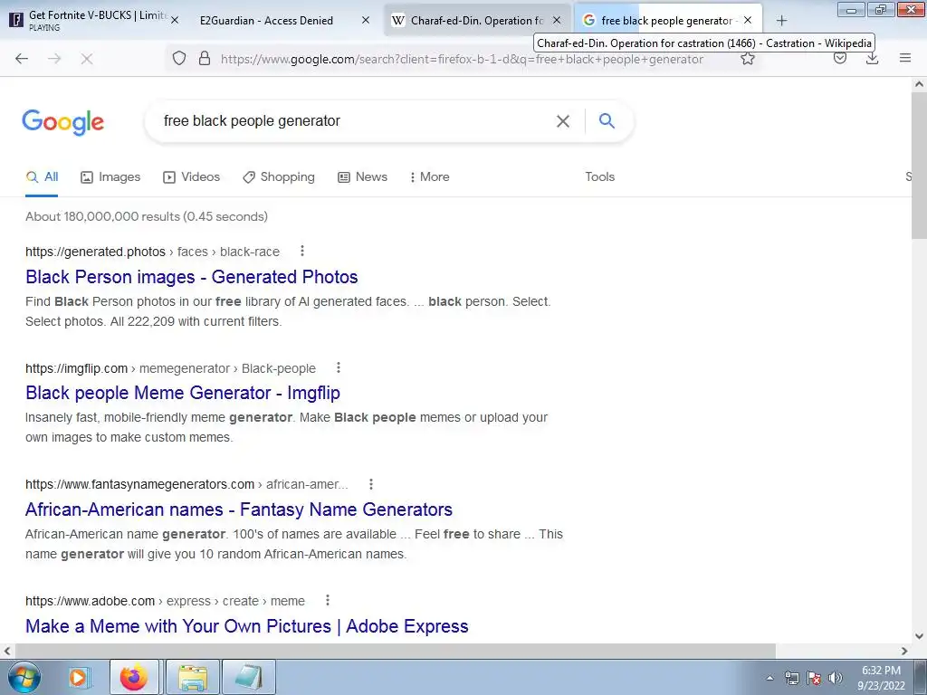The image size is (927, 695).
Task: Click the scroll down arrow
Action: click(x=919, y=636)
